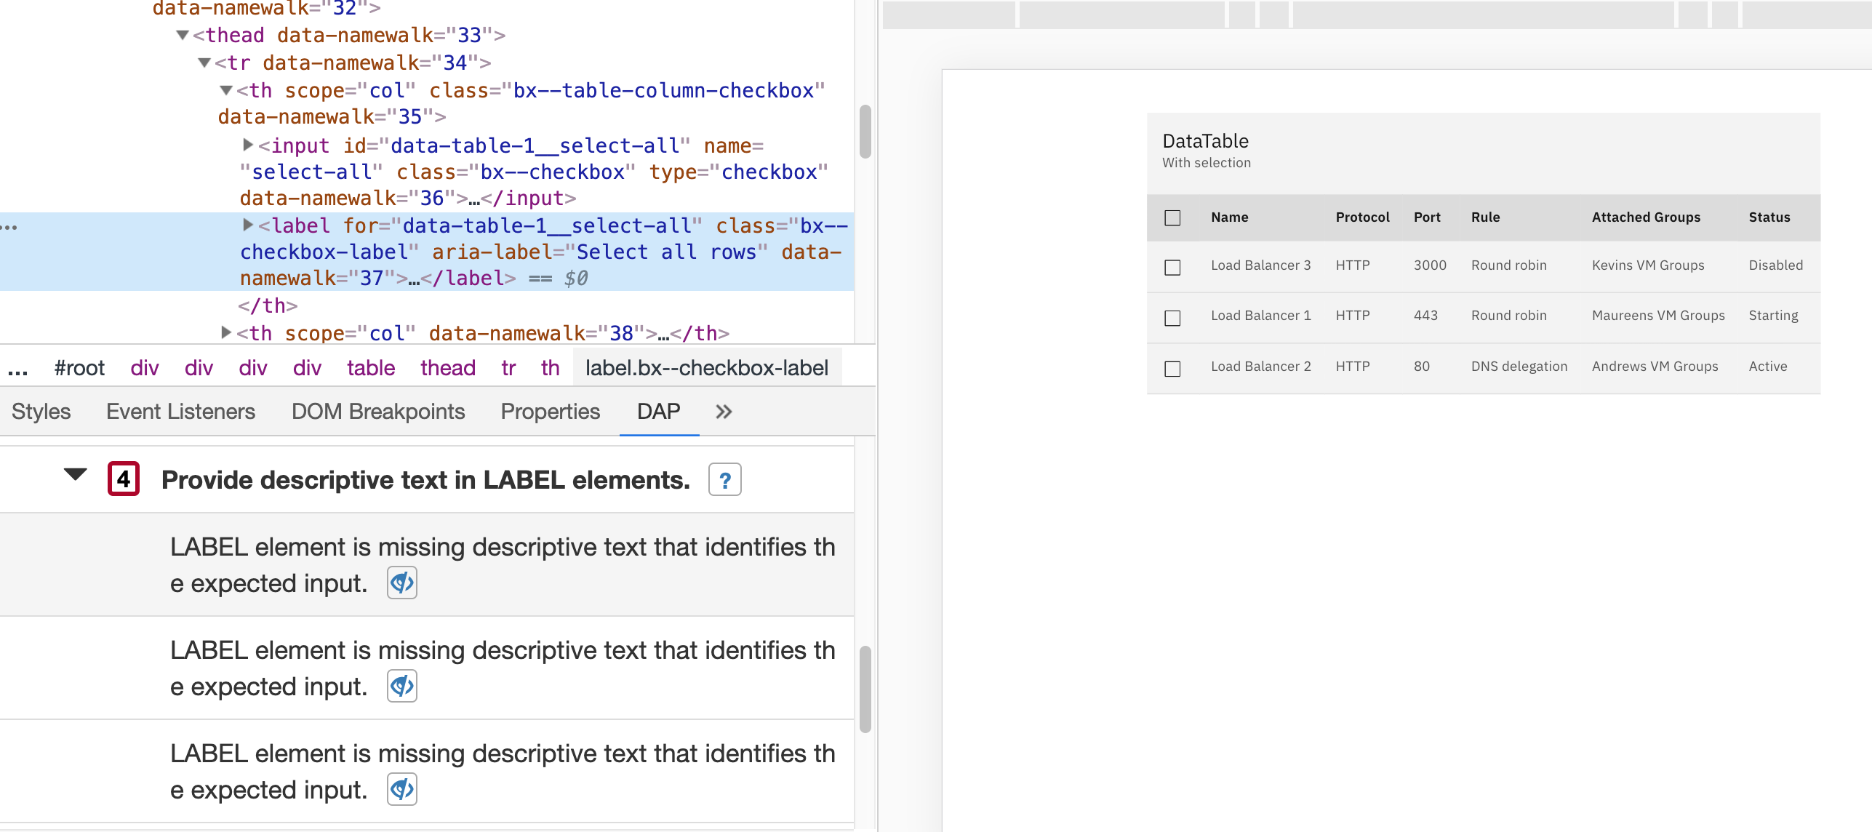1872x832 pixels.
Task: Switch to the Properties tab
Action: (551, 412)
